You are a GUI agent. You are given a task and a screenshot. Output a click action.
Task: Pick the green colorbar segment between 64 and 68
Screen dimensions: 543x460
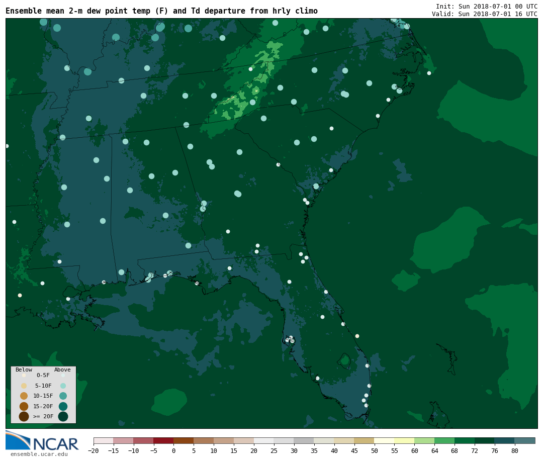click(444, 440)
